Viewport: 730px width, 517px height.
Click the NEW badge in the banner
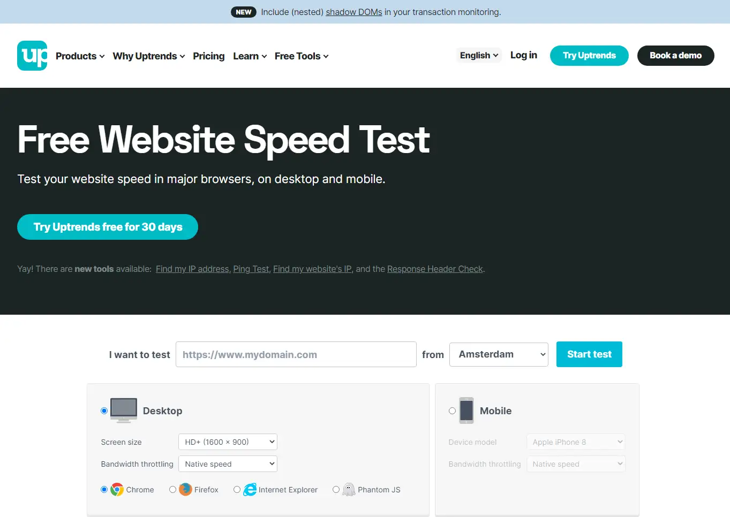click(244, 12)
